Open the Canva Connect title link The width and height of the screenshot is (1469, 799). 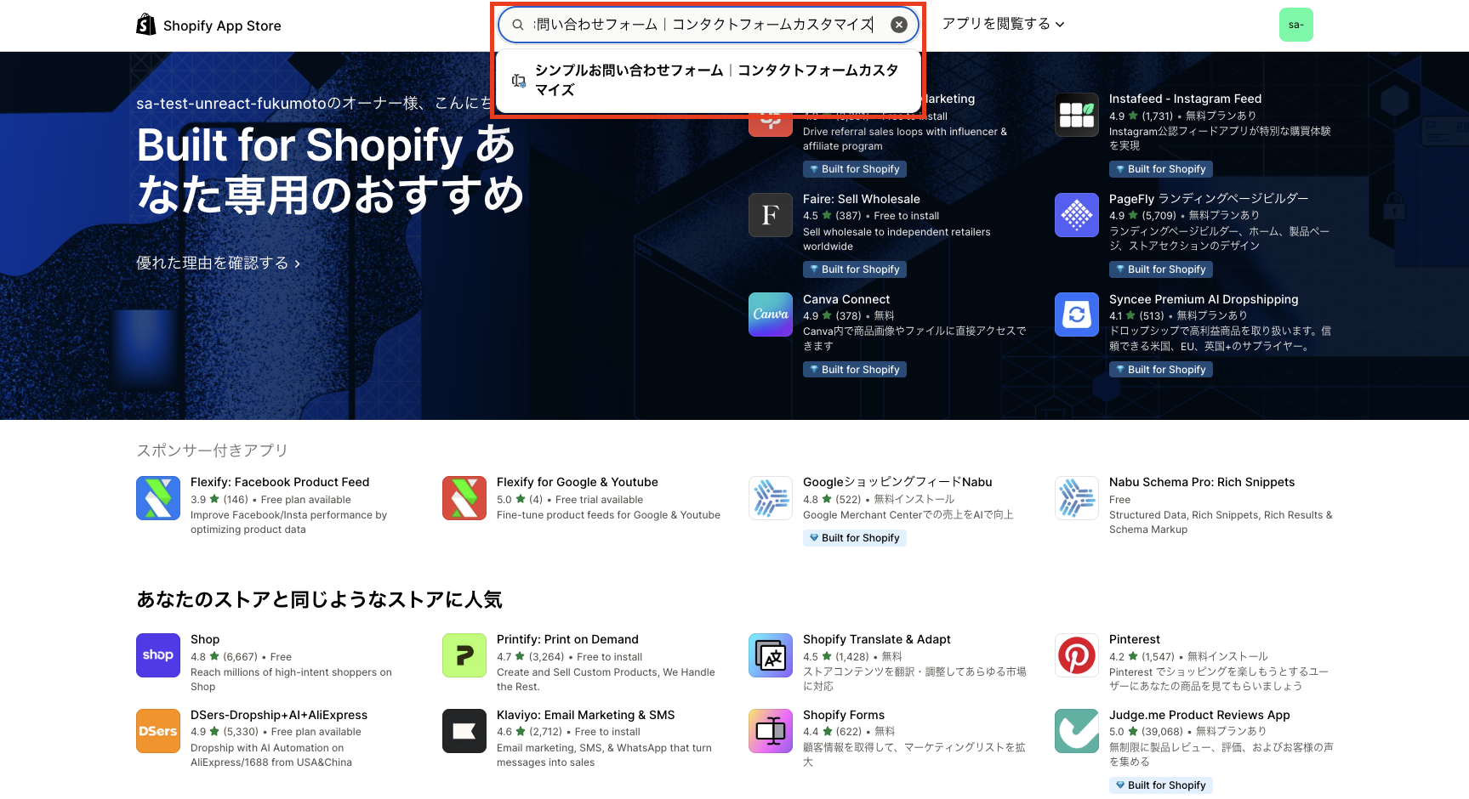click(x=846, y=299)
